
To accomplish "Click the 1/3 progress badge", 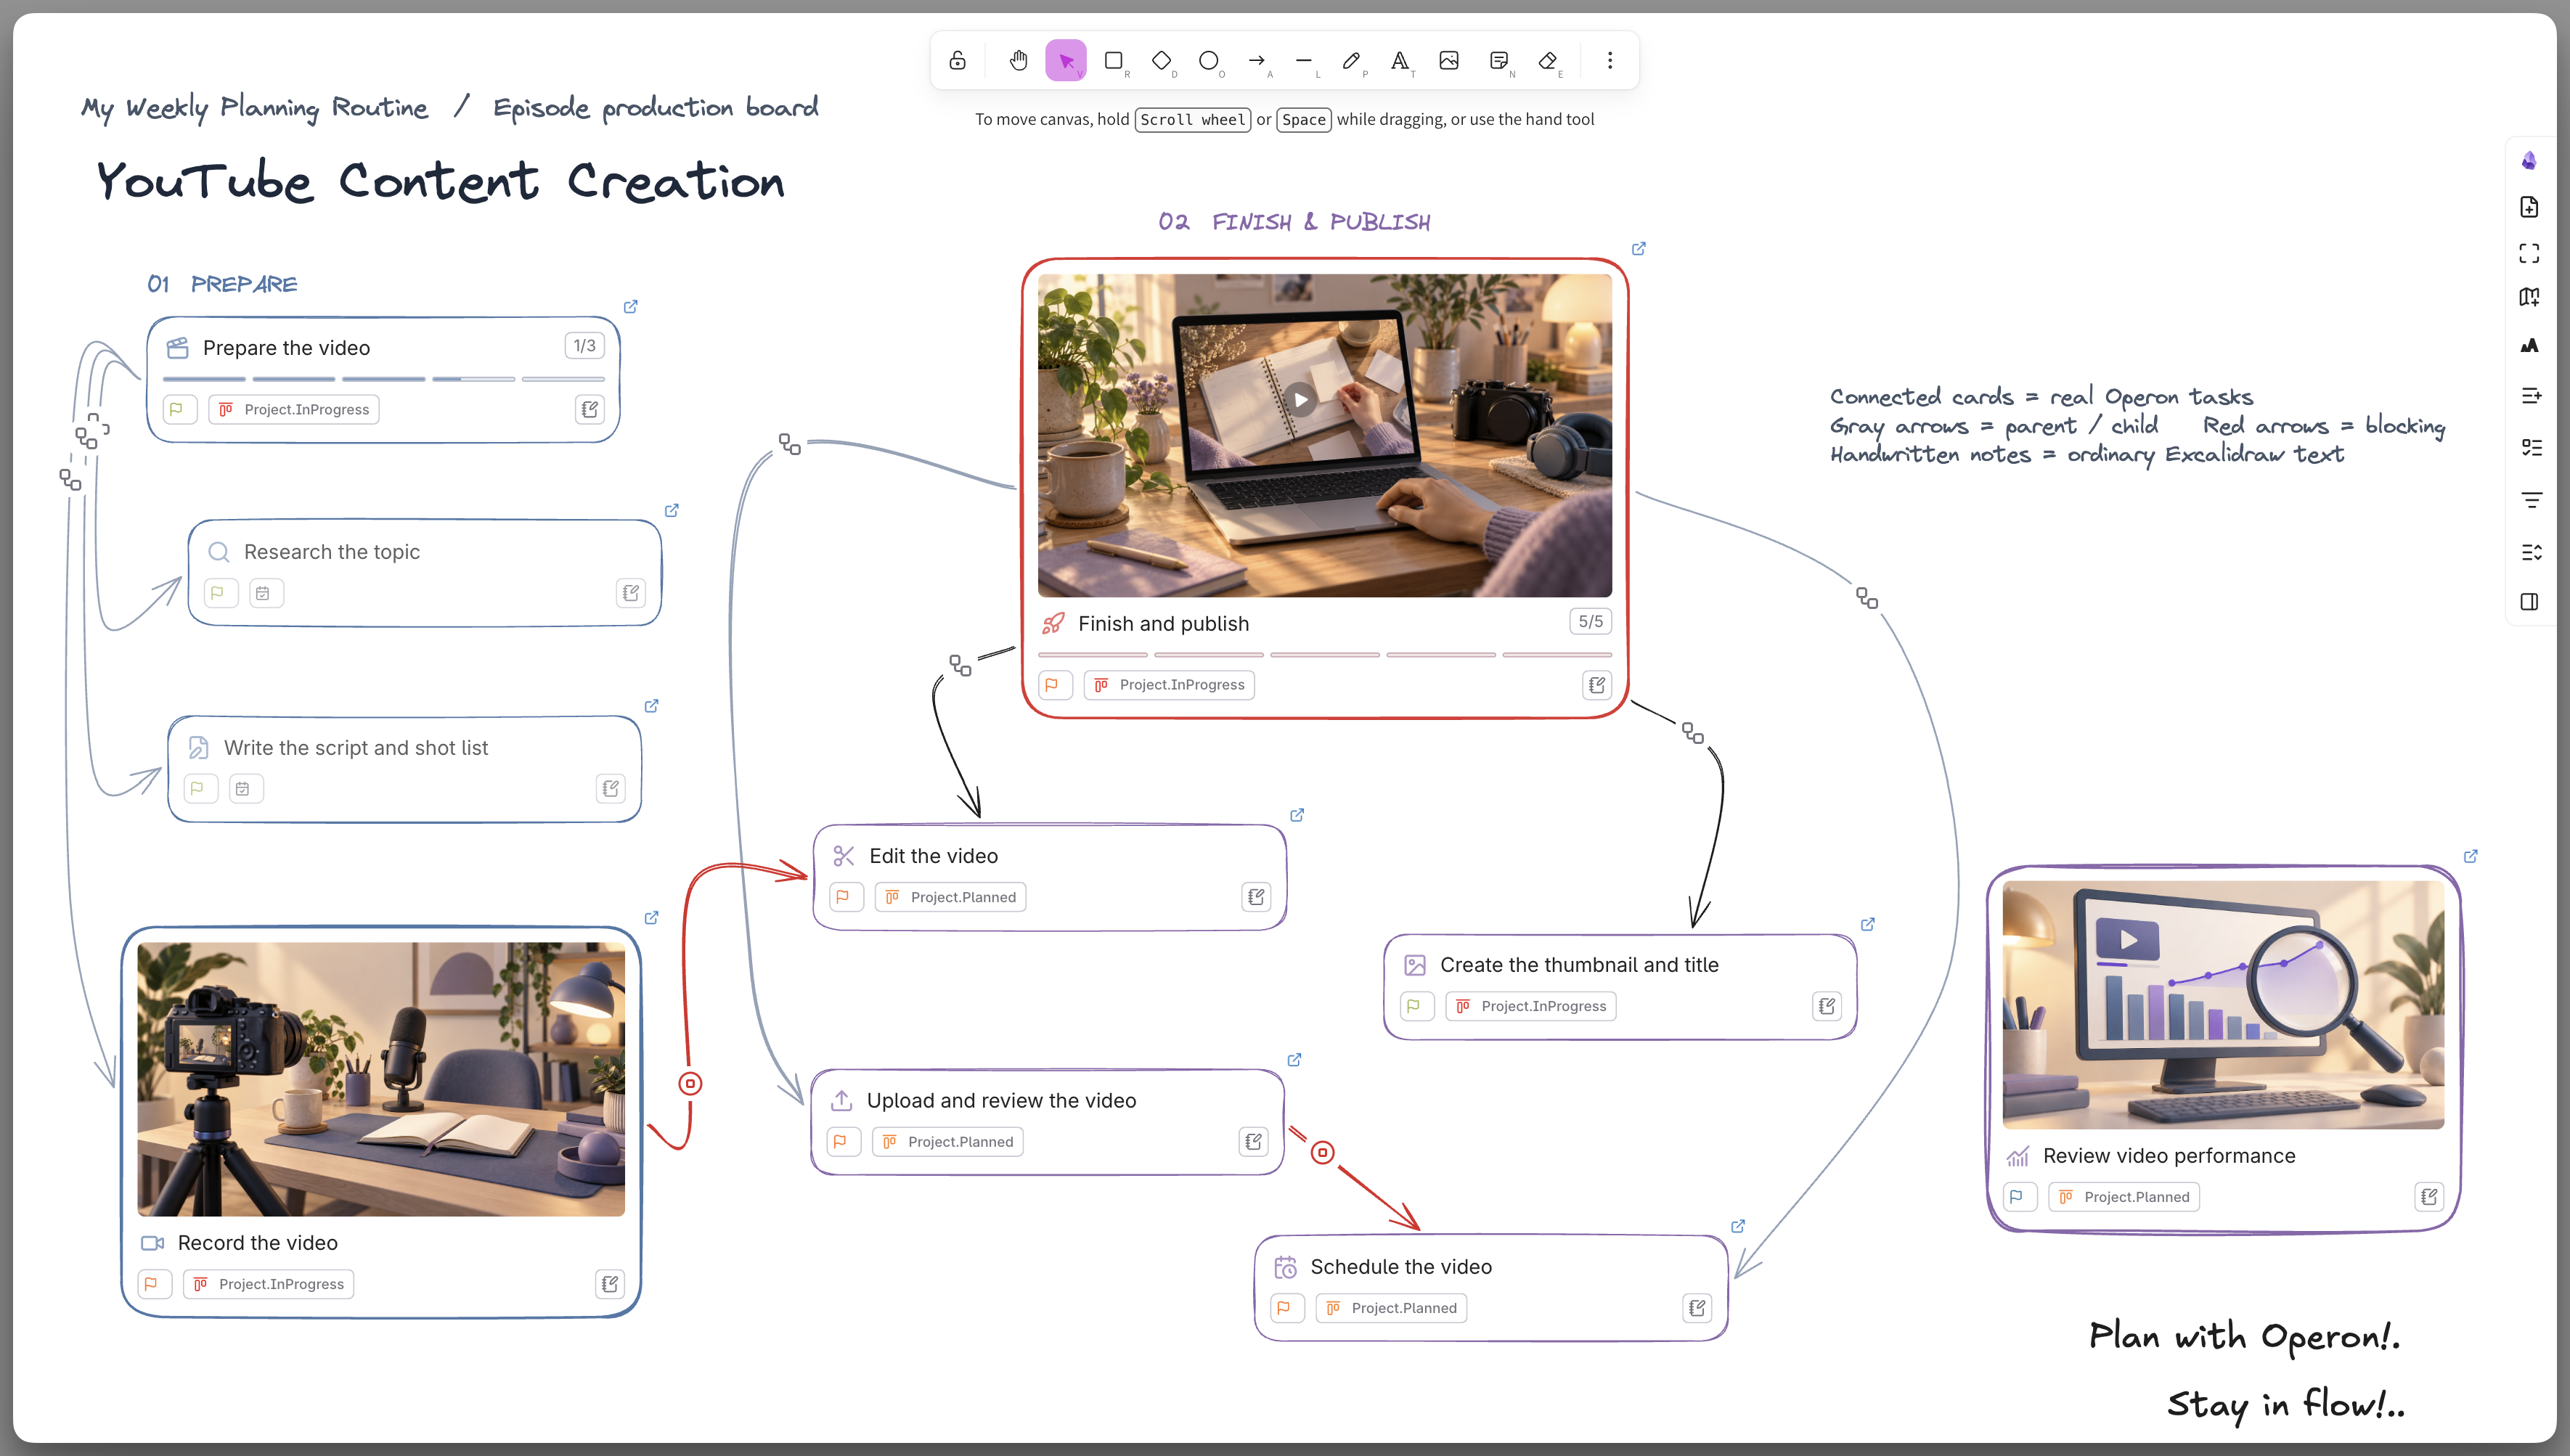I will click(x=584, y=346).
